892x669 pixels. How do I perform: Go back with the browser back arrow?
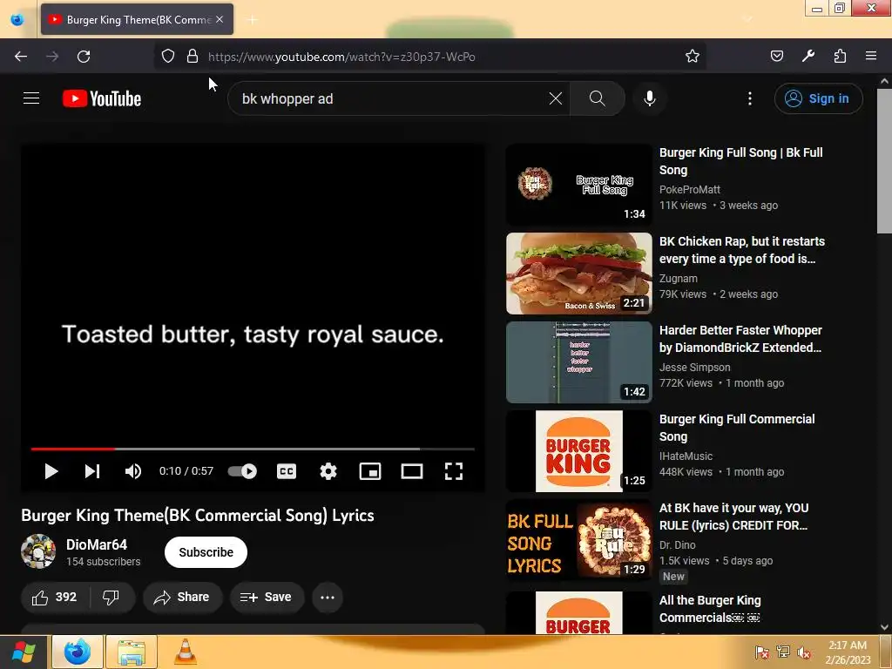click(x=21, y=57)
